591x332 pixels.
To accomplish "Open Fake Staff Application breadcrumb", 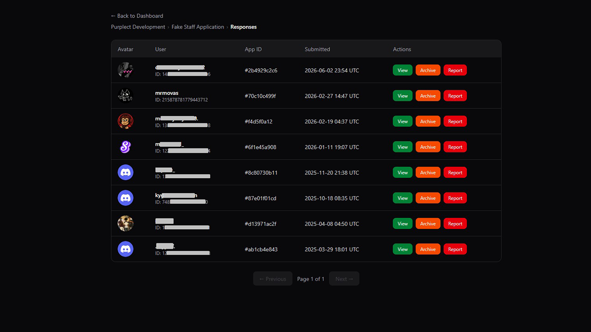I will tap(198, 27).
